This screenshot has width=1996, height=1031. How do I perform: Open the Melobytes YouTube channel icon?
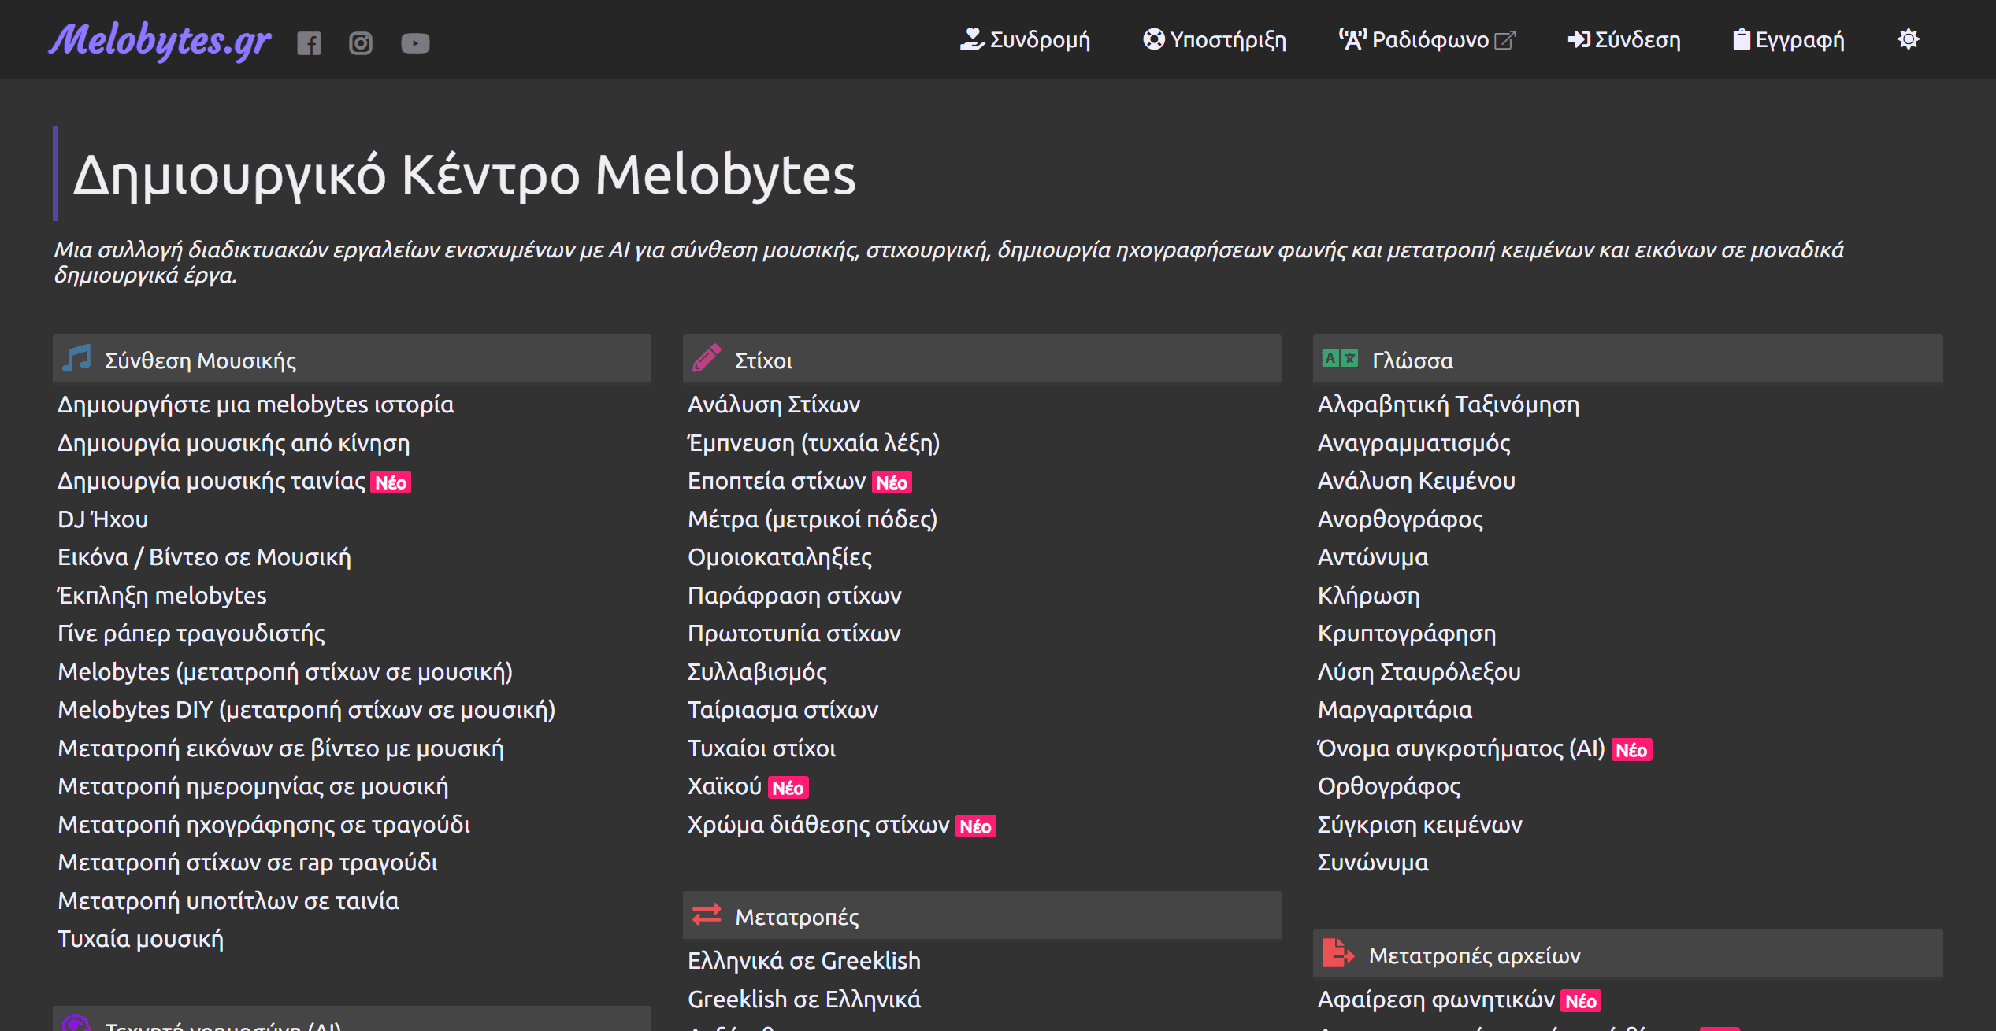[x=415, y=43]
